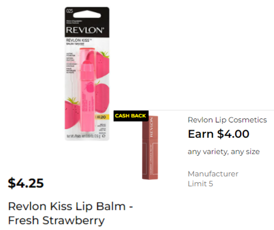Select the "any variety, any size" description
Viewport: 274px width, 230px height.
[x=224, y=151]
